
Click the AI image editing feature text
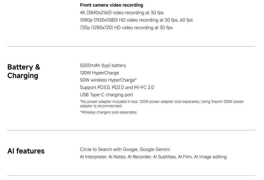point(210,157)
